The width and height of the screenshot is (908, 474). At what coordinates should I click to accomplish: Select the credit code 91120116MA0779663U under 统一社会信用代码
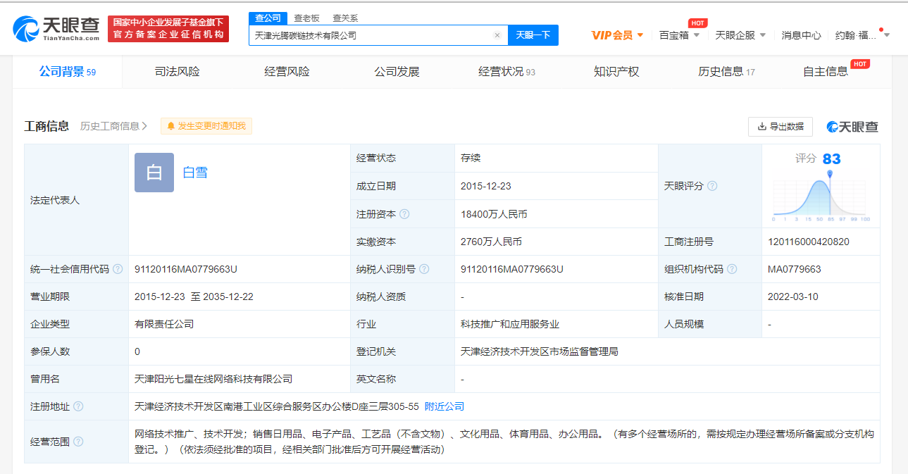coord(185,269)
